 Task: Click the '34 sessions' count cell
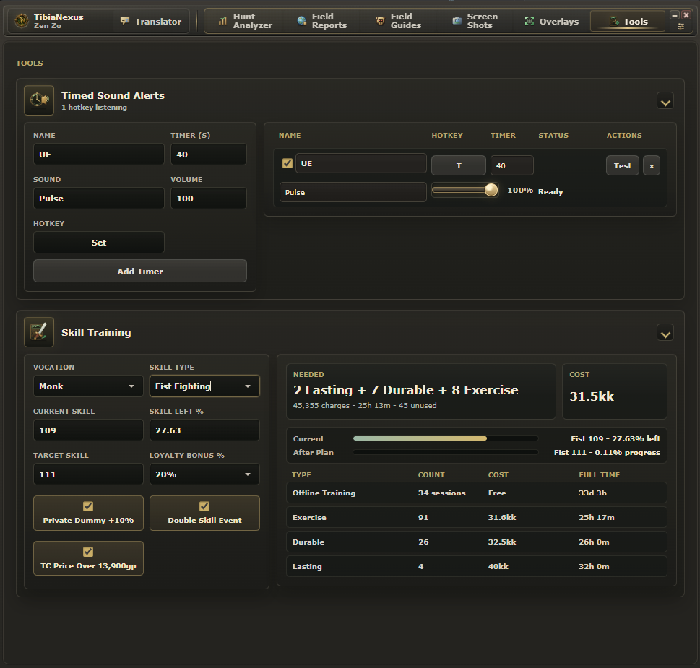coord(441,493)
